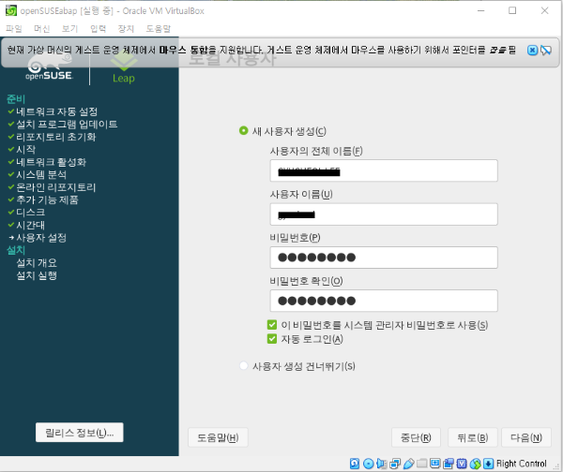
Task: Maximize the VirtualBox window
Action: click(512, 10)
